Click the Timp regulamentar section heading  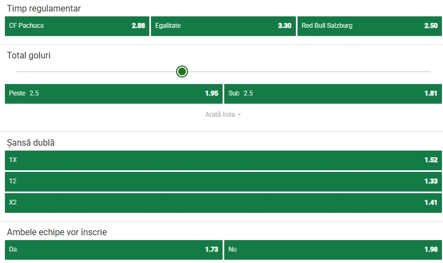[44, 8]
